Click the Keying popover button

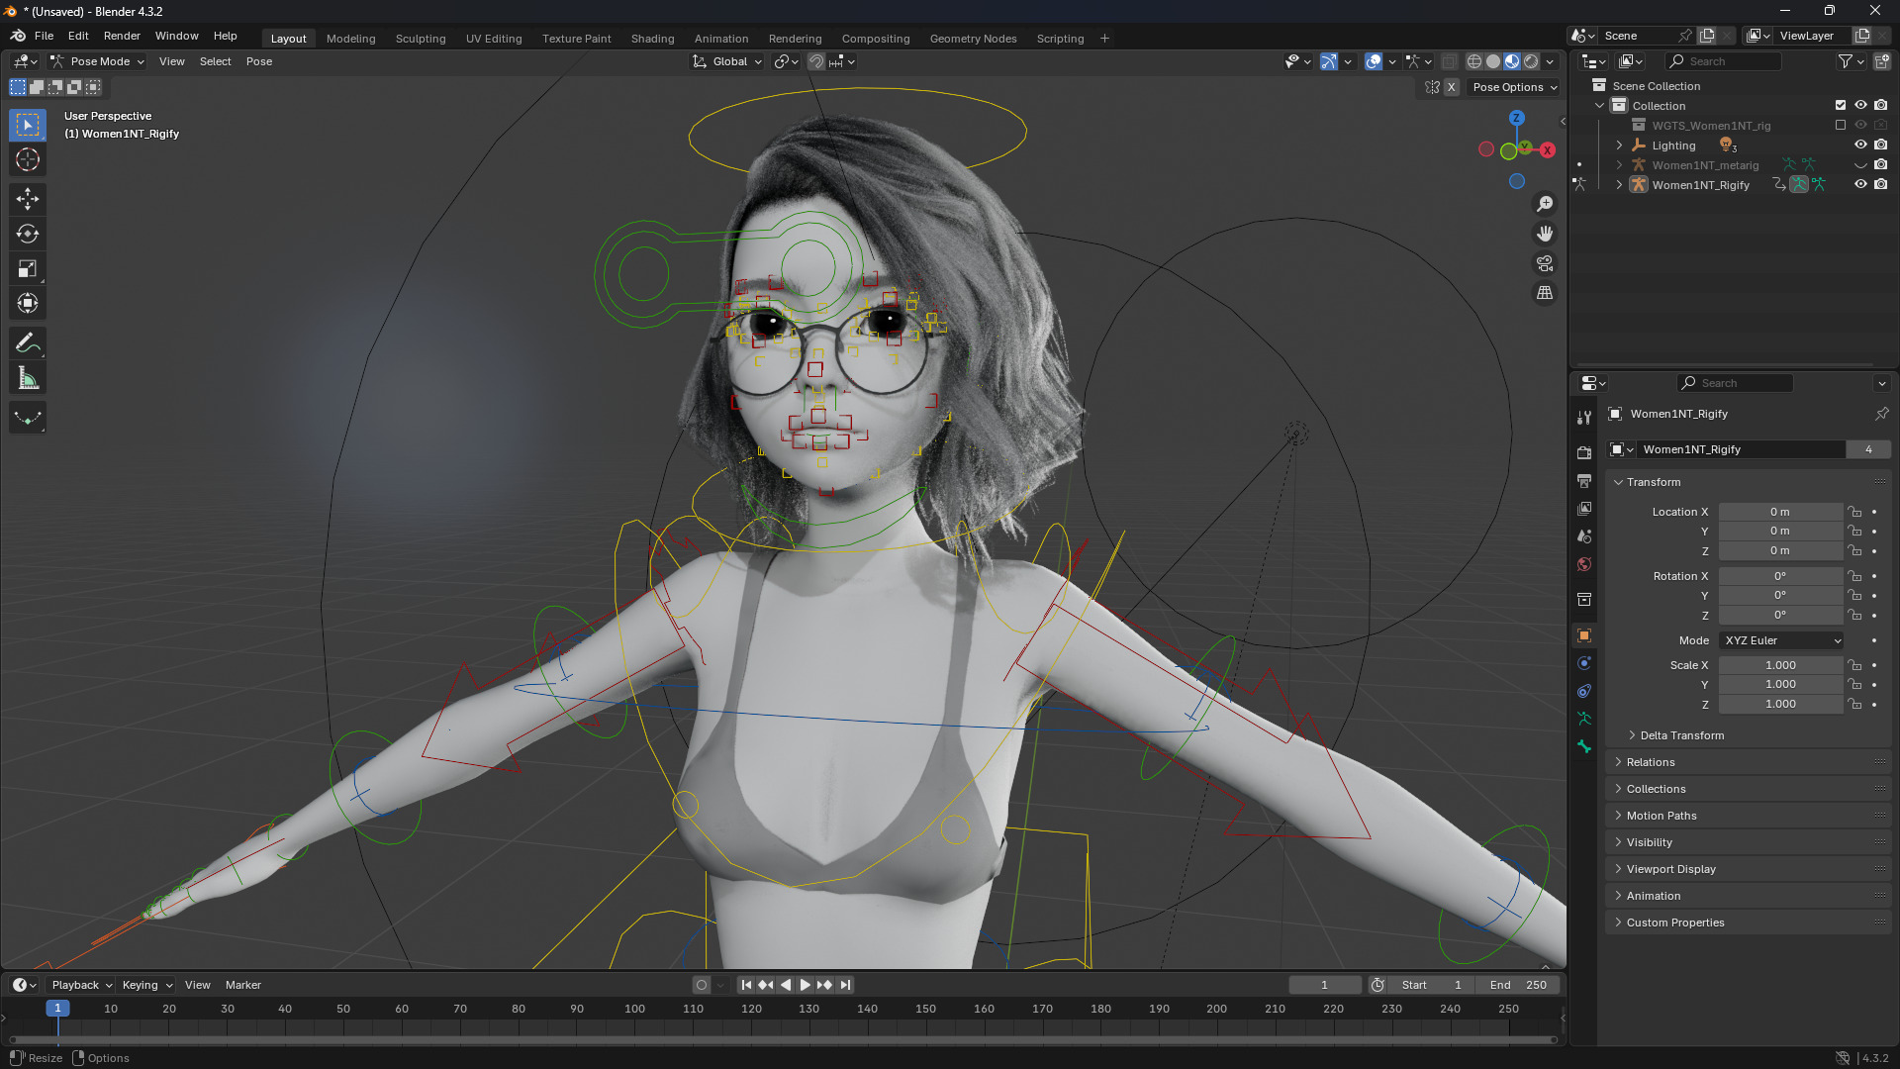click(x=146, y=985)
